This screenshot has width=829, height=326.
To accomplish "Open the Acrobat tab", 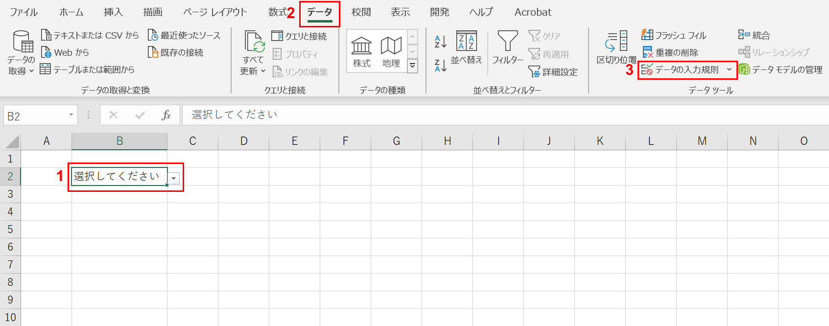I will tap(533, 12).
